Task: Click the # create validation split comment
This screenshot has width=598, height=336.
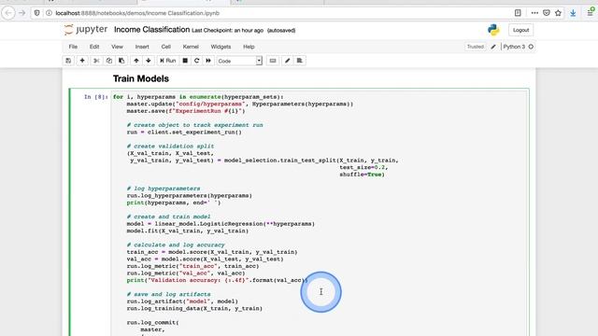Action: pyautogui.click(x=170, y=147)
